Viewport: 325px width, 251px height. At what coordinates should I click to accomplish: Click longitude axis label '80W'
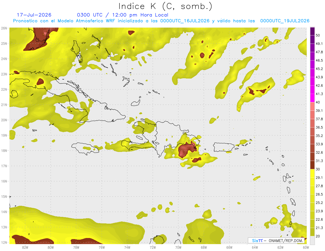pos(51,247)
